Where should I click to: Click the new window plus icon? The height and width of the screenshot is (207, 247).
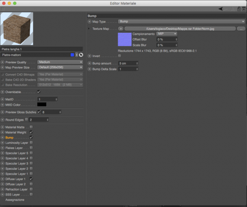(x=244, y=9)
